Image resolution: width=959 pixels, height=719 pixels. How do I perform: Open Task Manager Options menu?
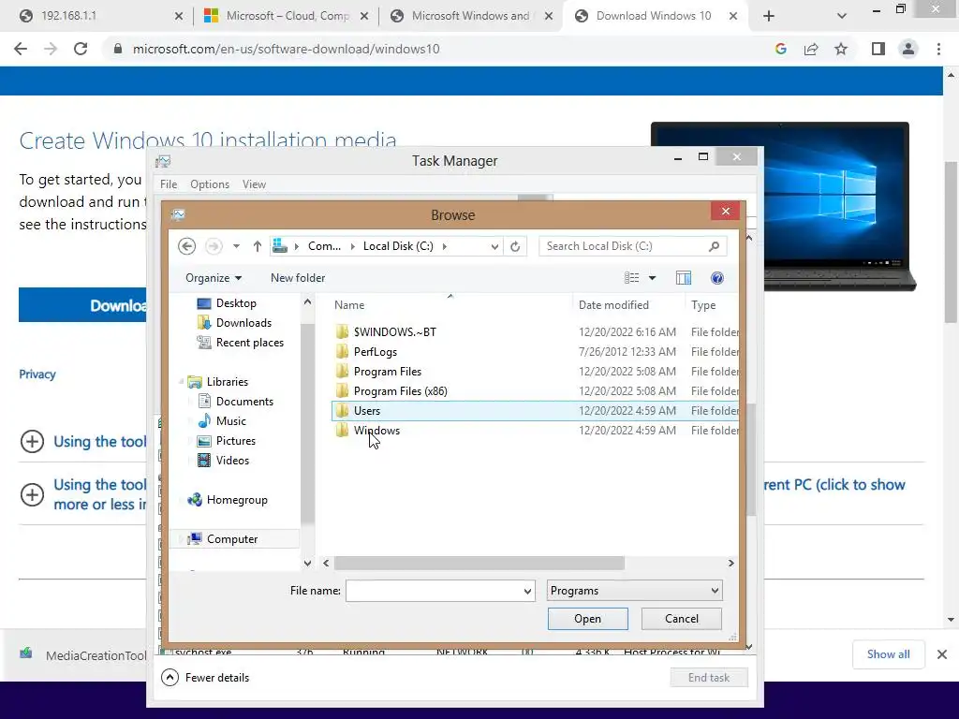click(210, 184)
